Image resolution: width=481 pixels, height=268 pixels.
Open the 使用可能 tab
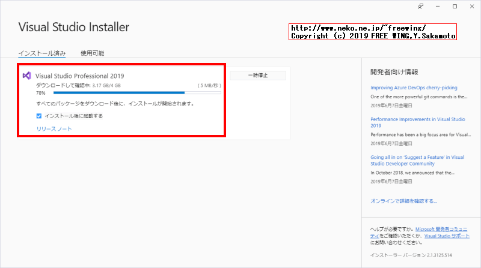coord(93,53)
